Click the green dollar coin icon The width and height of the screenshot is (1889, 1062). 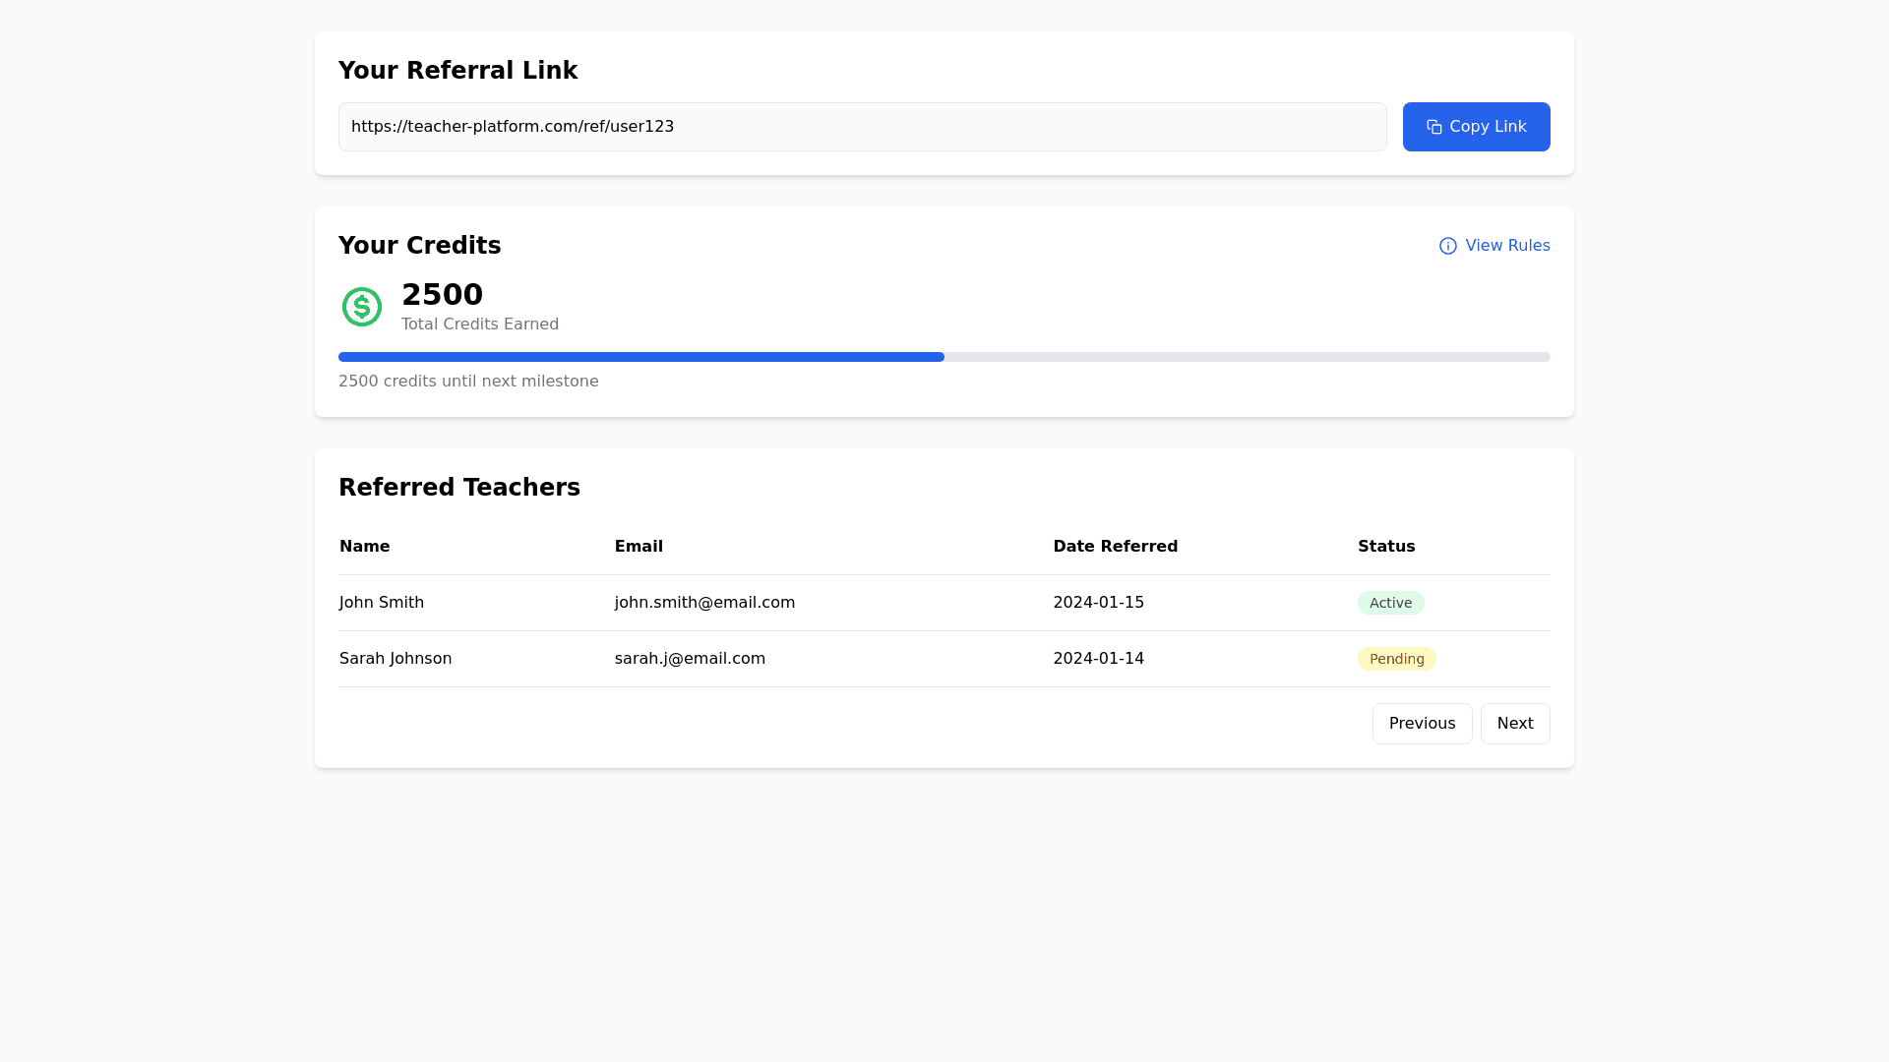click(x=362, y=307)
